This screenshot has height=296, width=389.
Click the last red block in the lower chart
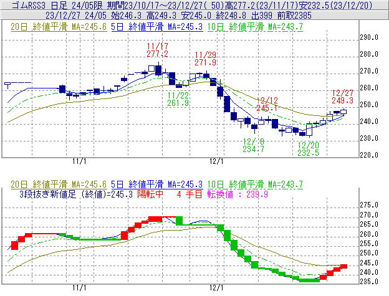[343, 267]
